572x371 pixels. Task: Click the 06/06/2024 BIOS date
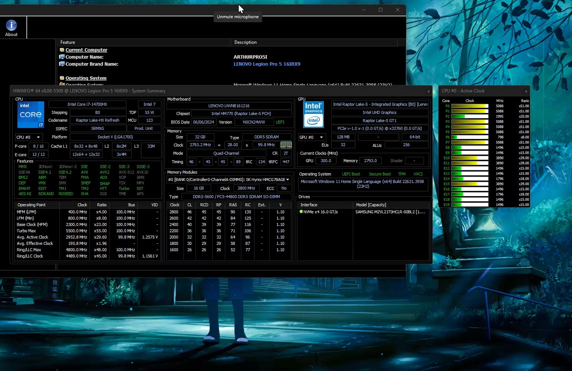click(204, 122)
